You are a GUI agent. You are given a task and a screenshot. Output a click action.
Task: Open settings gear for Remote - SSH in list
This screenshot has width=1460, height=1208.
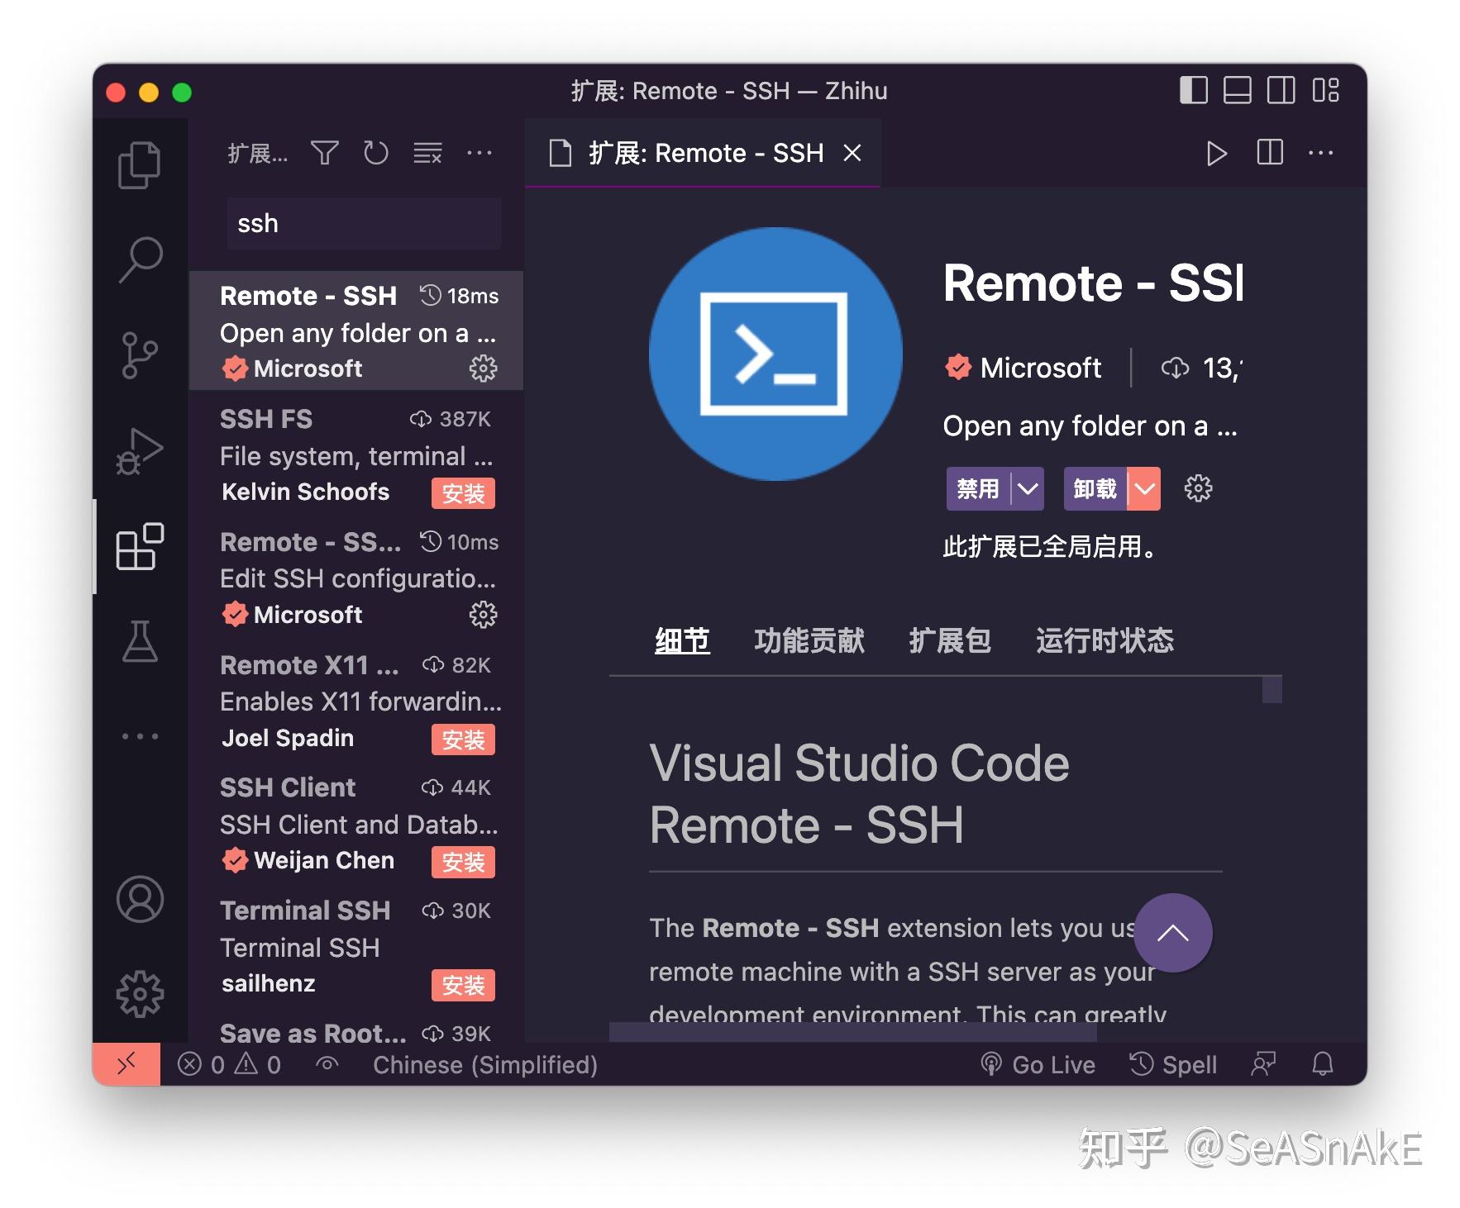(482, 369)
